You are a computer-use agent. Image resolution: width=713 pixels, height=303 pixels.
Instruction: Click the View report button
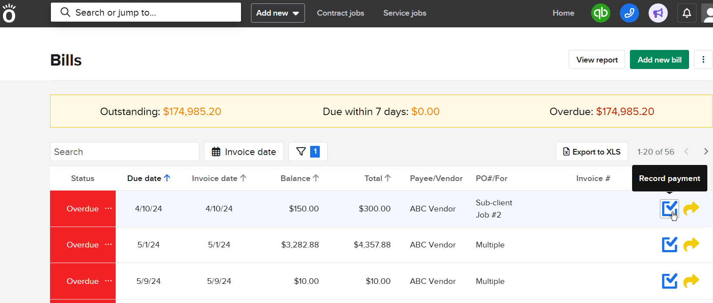(596, 59)
